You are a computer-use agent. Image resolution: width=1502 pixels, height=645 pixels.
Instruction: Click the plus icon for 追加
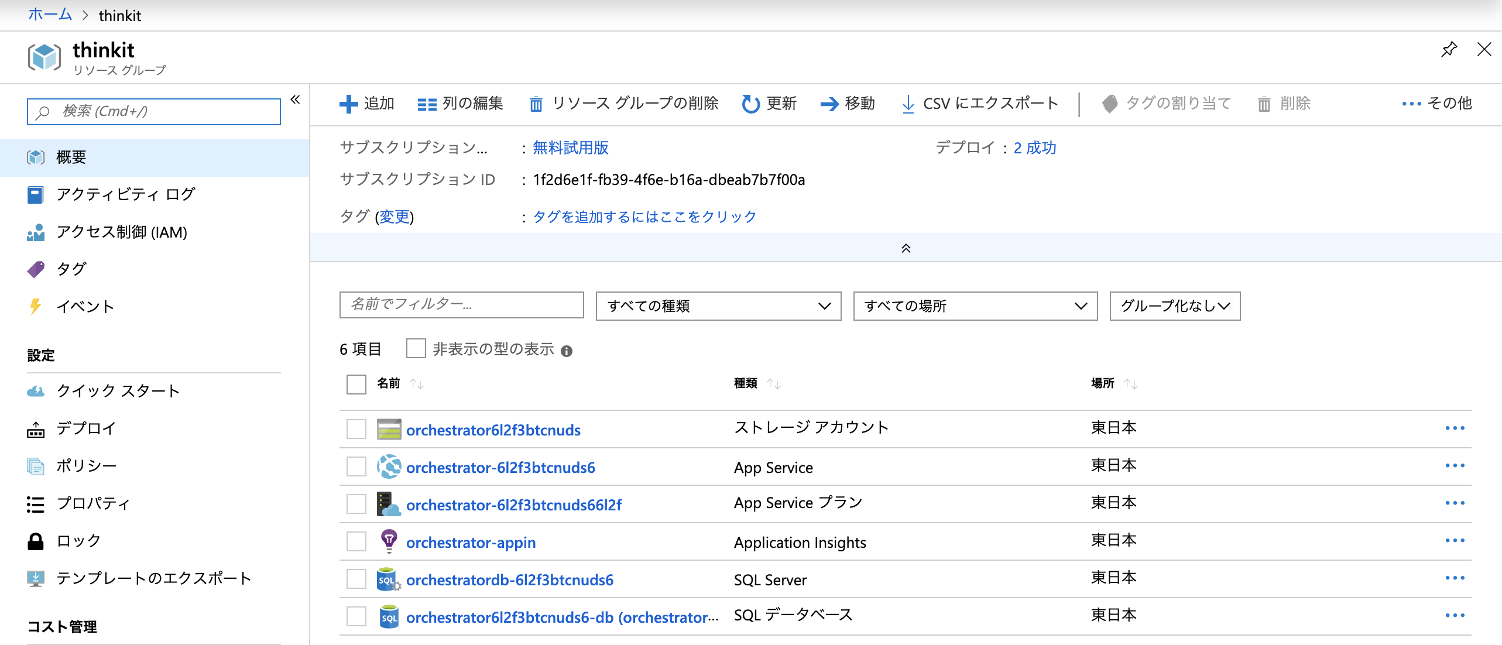(x=348, y=104)
